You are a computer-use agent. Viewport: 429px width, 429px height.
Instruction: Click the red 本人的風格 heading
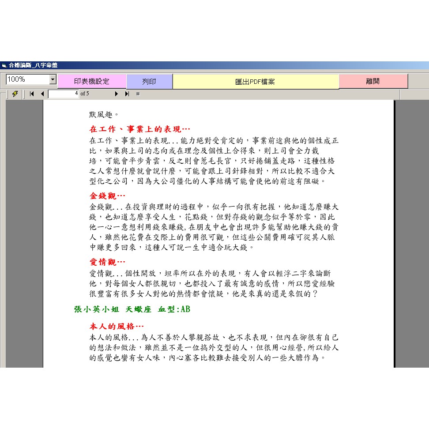click(x=117, y=327)
